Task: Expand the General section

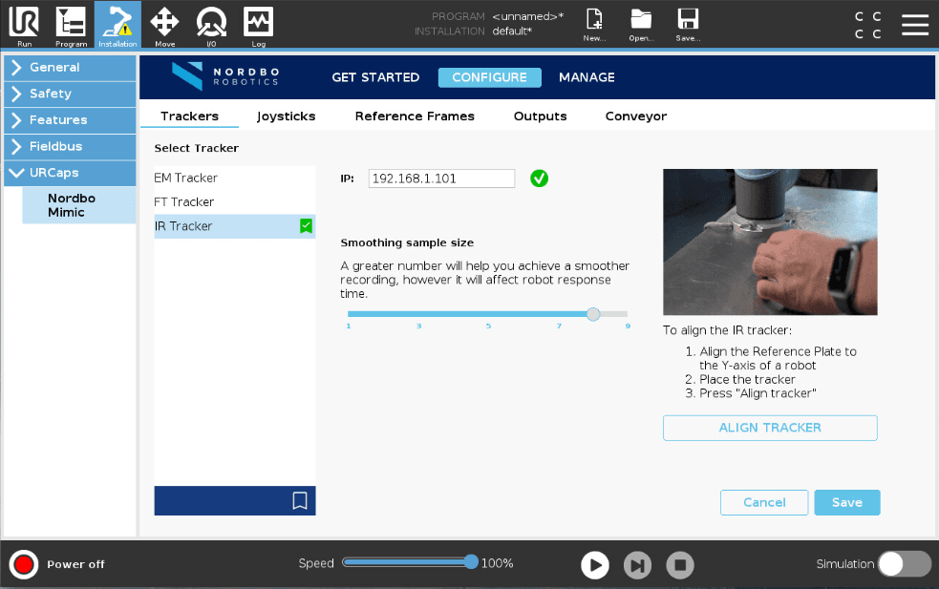Action: pos(70,68)
